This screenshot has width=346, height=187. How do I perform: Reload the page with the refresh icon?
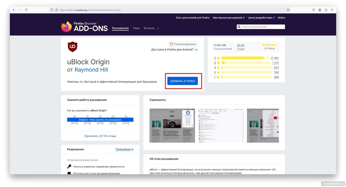point(26,10)
